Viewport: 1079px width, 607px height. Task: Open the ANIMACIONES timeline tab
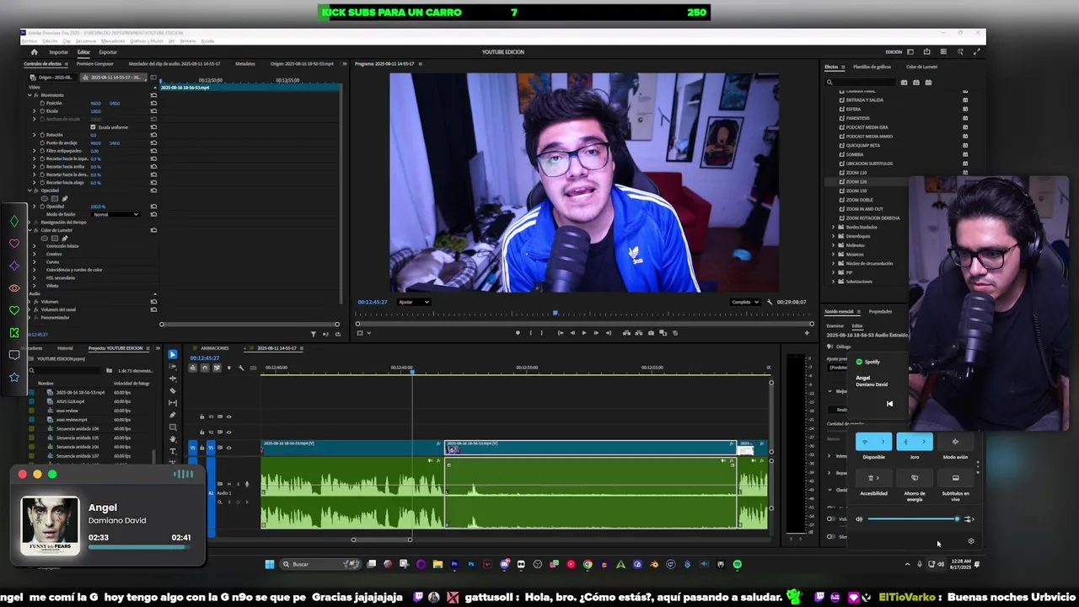click(215, 348)
